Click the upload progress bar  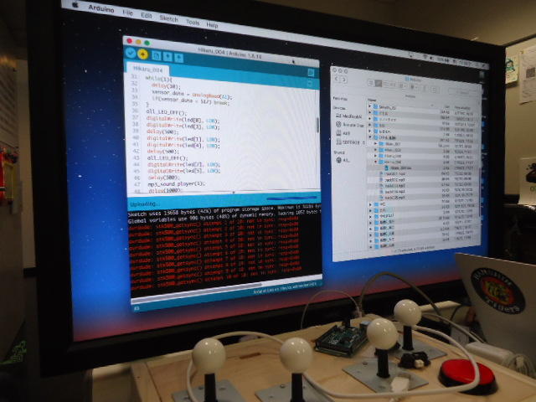[291, 198]
